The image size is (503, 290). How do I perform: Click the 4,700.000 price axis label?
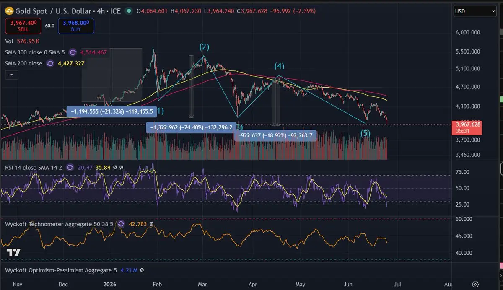[469, 87]
